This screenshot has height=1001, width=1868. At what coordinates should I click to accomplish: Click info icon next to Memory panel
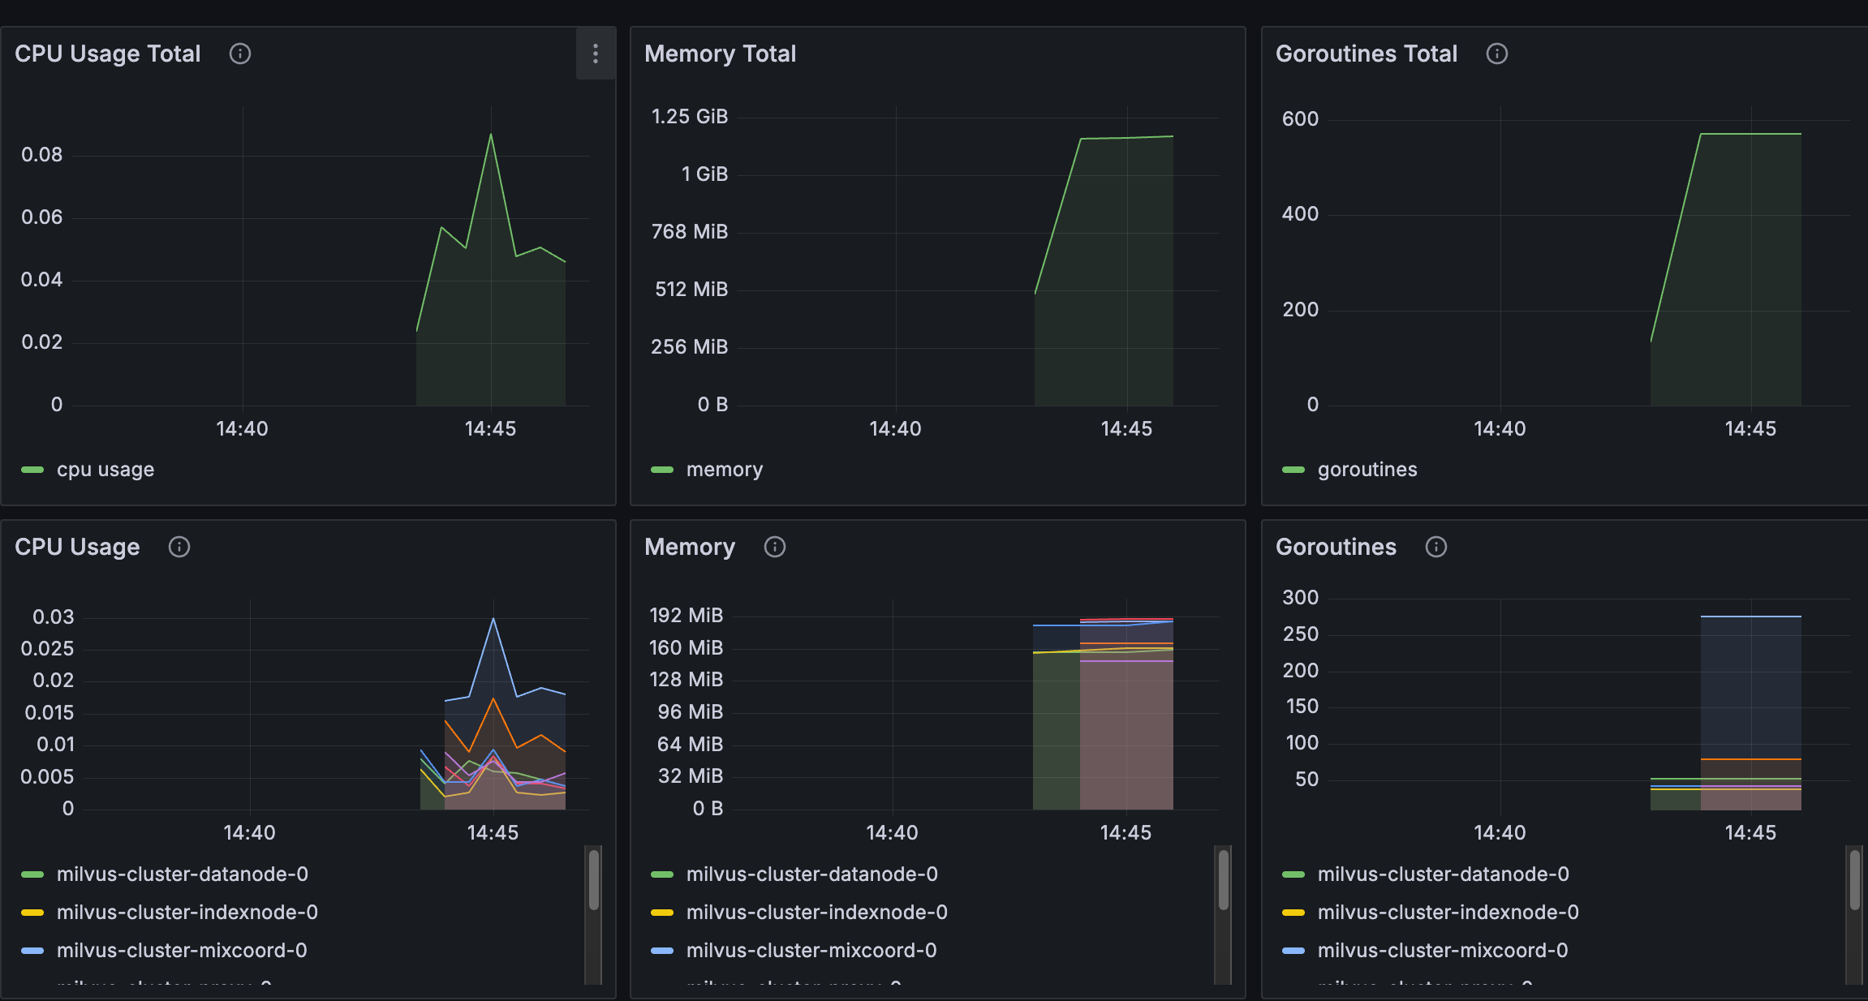pyautogui.click(x=775, y=547)
